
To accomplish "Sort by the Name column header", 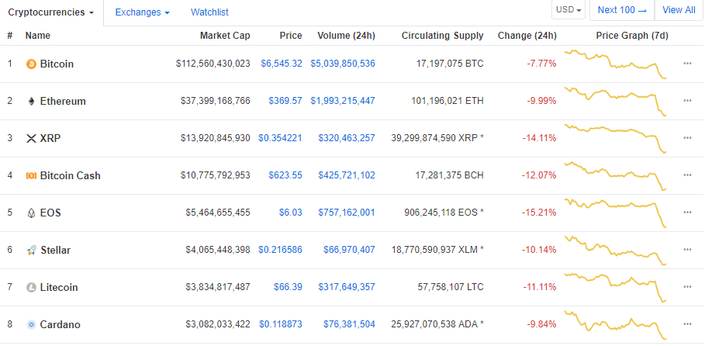I will 38,36.
